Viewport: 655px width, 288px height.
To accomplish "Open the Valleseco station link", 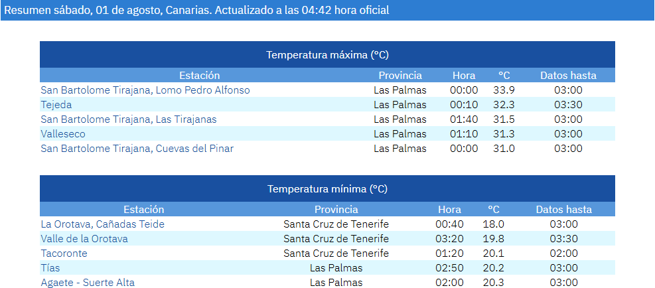I will click(x=63, y=134).
